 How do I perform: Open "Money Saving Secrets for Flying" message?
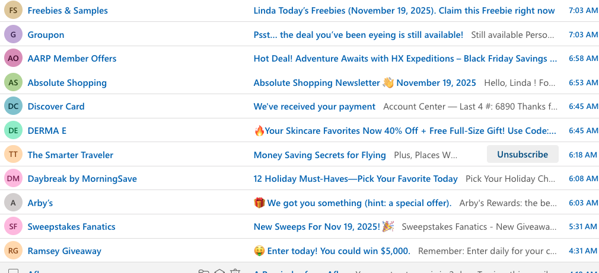[x=320, y=155]
